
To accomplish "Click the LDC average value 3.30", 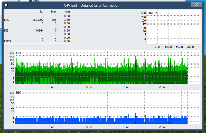I will [x=67, y=20].
